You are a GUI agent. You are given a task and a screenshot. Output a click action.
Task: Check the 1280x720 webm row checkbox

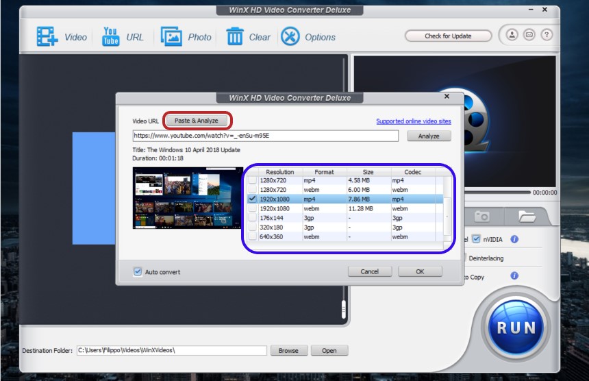coord(253,190)
